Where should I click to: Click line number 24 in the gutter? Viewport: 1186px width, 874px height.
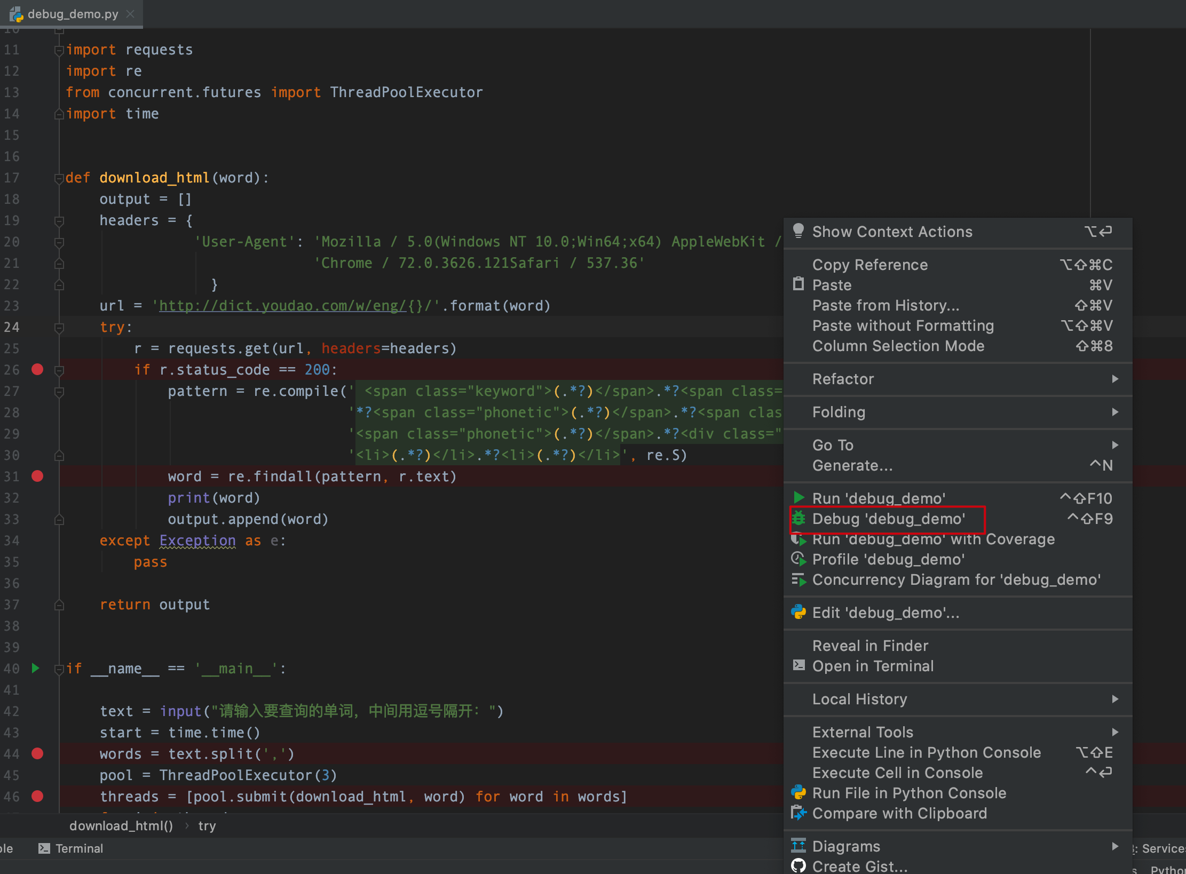[x=12, y=327]
